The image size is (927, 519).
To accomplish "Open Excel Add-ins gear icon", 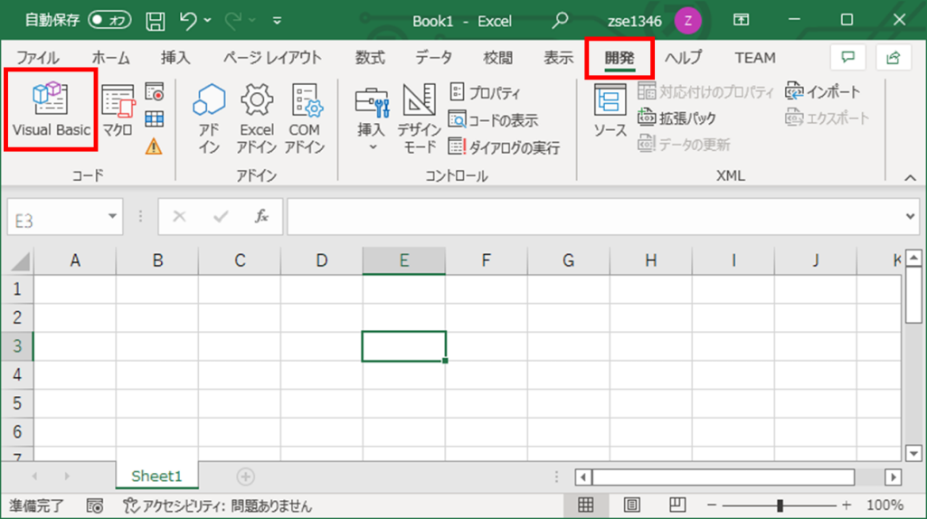I will coord(257,118).
